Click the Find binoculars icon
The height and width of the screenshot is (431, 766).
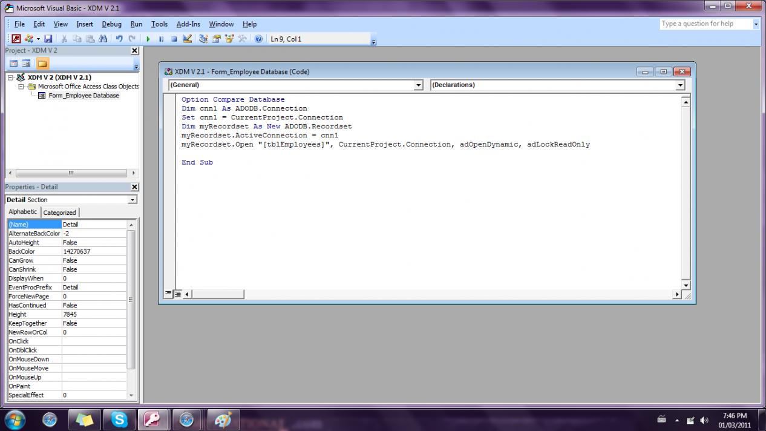[103, 39]
